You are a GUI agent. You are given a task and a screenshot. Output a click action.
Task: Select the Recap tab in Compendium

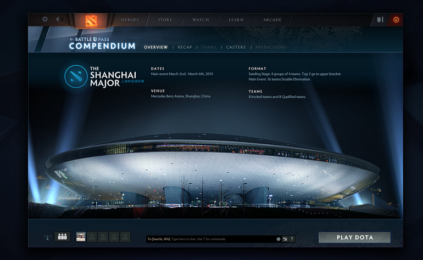pyautogui.click(x=185, y=47)
